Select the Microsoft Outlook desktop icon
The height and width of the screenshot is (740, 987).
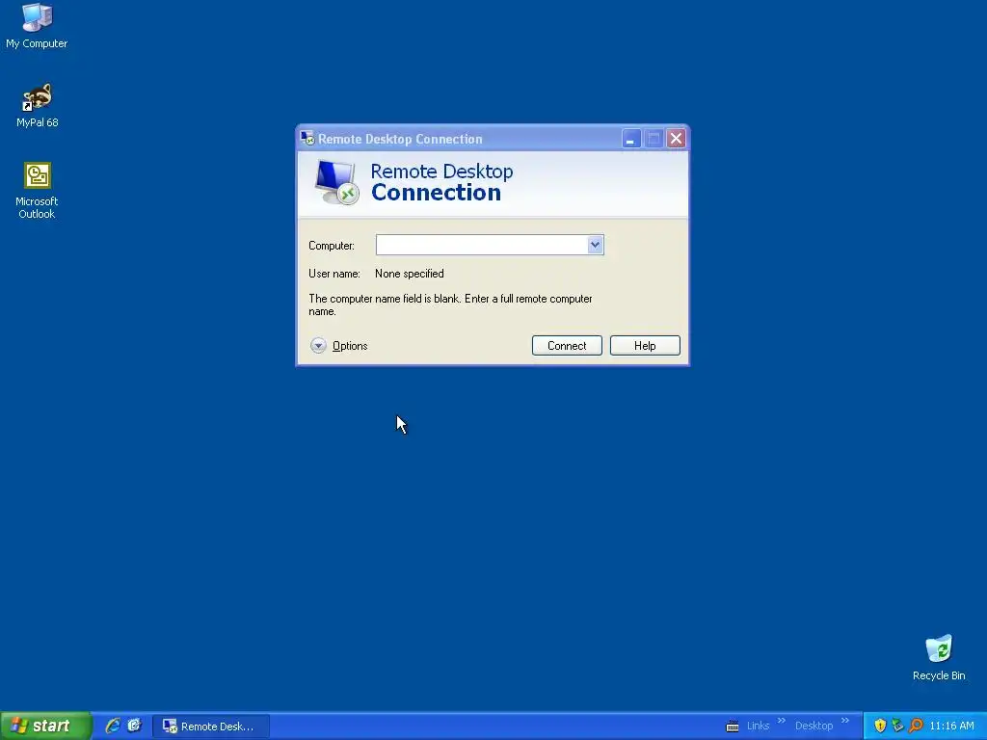37,191
